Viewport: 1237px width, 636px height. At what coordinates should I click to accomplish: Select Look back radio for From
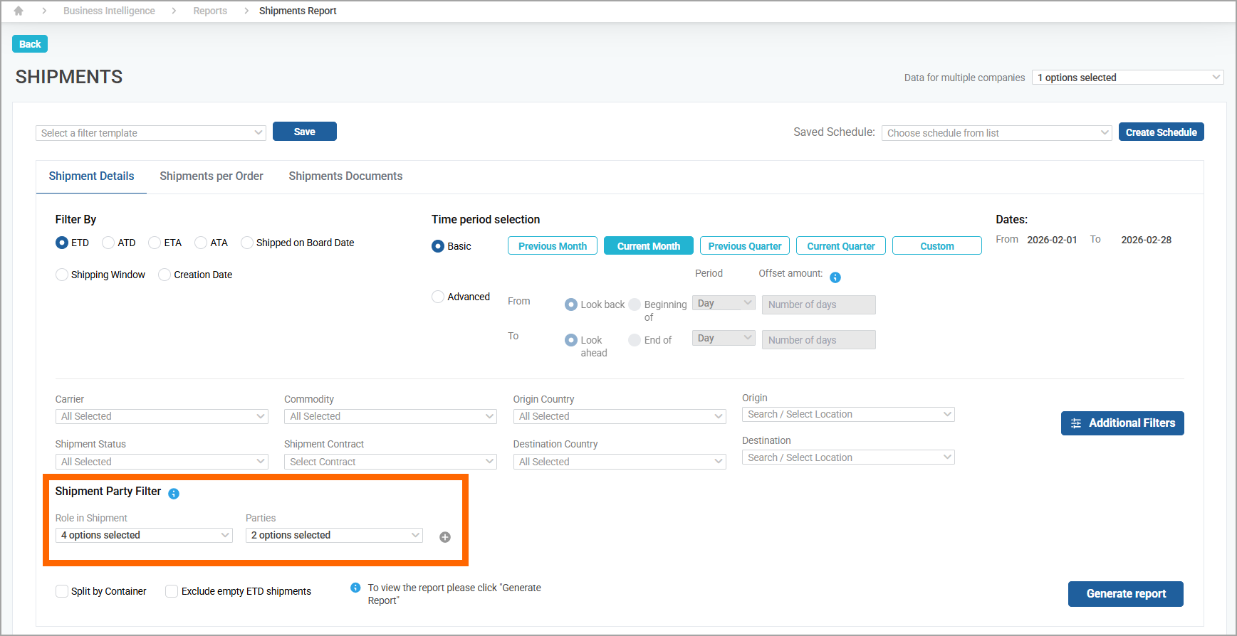tap(571, 304)
